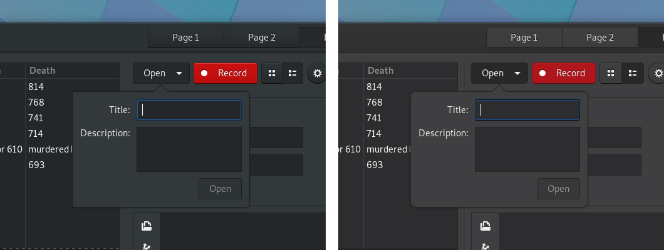Switch to list view in left window
The image size is (664, 250).
293,73
